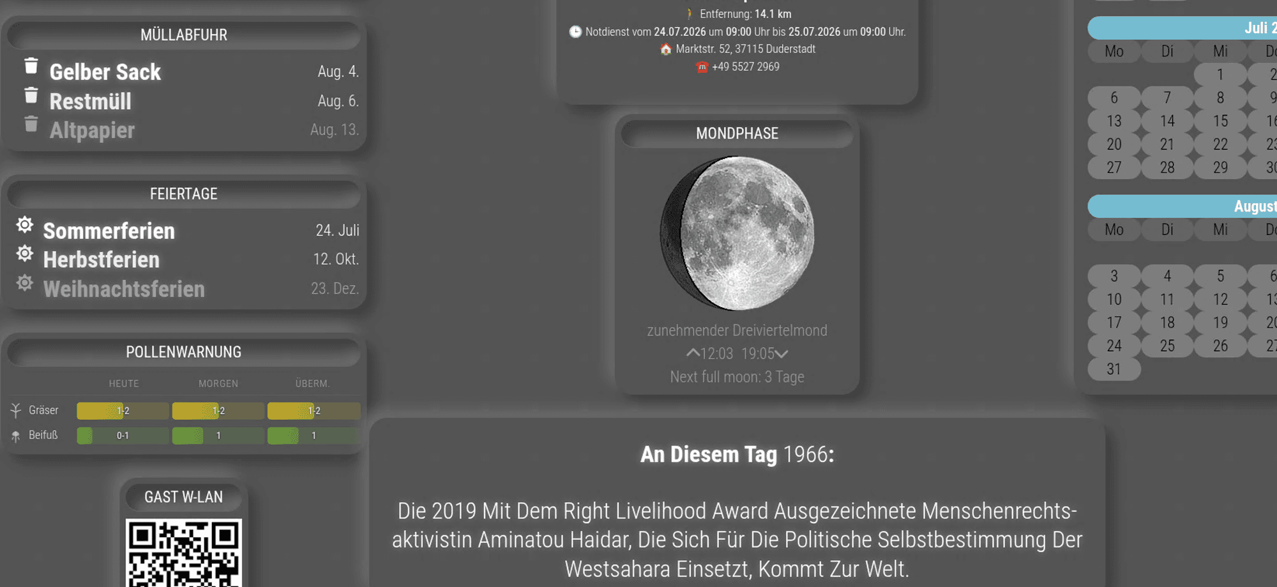Select the MÜLLABFUHR header bar

pyautogui.click(x=184, y=35)
